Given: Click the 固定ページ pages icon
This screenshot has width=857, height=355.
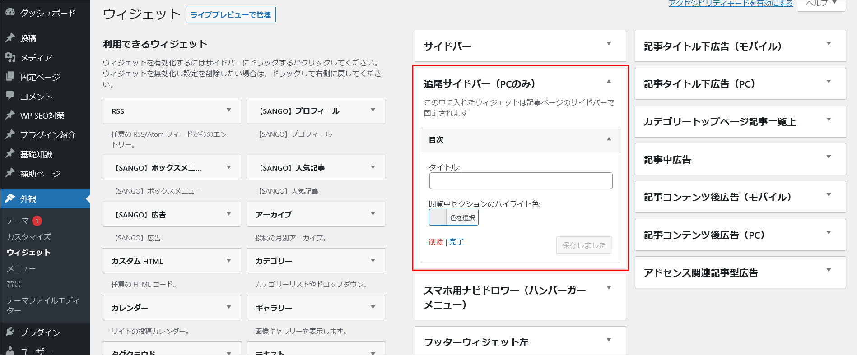Looking at the screenshot, I should (10, 77).
